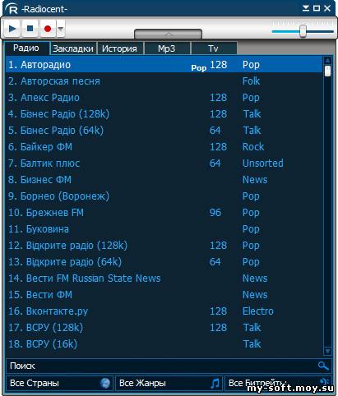
Task: Select station Вконтакте.ру
Action: coord(164,311)
